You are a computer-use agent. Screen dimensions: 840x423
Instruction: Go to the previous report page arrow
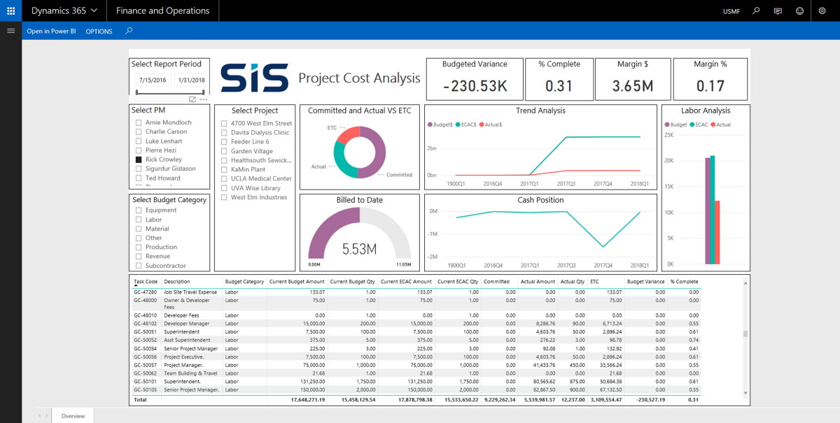[x=39, y=416]
